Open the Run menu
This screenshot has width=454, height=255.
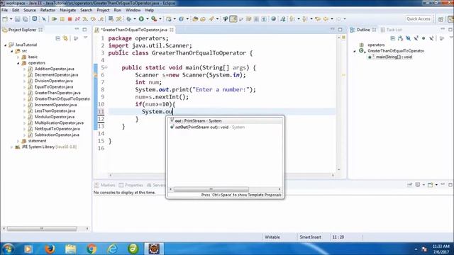click(x=118, y=10)
